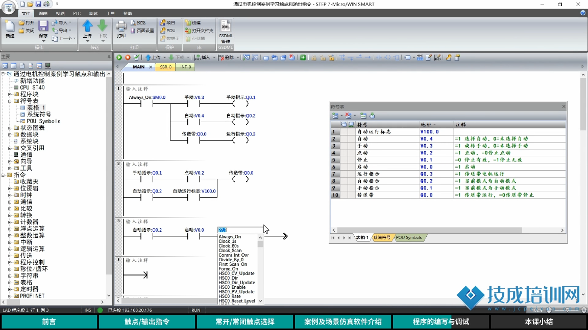Click the 关闭 (Close project) icon in the ribbon

[x=22, y=31]
